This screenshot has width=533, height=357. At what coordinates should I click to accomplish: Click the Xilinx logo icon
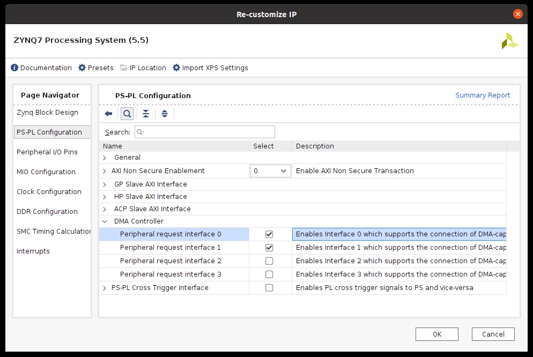coord(509,41)
